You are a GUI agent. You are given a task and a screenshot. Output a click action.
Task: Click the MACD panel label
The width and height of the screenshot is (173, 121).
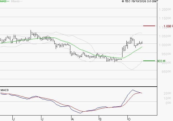tap(5, 90)
